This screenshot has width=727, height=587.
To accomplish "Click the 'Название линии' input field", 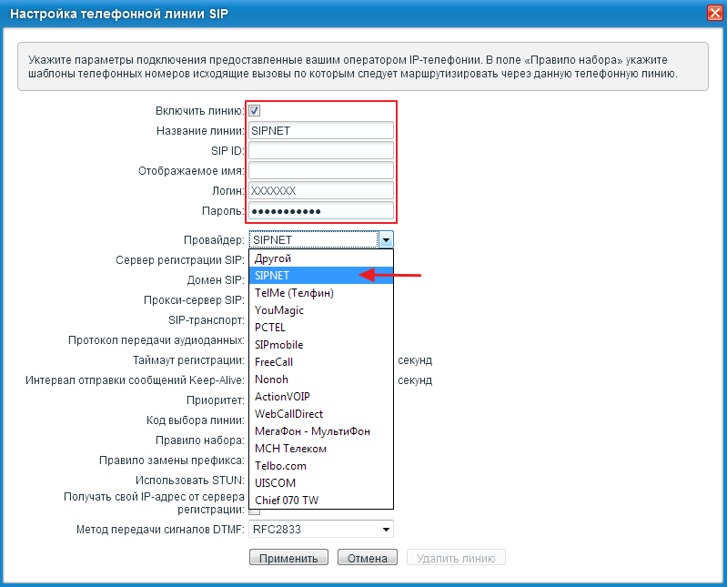I will click(x=320, y=131).
